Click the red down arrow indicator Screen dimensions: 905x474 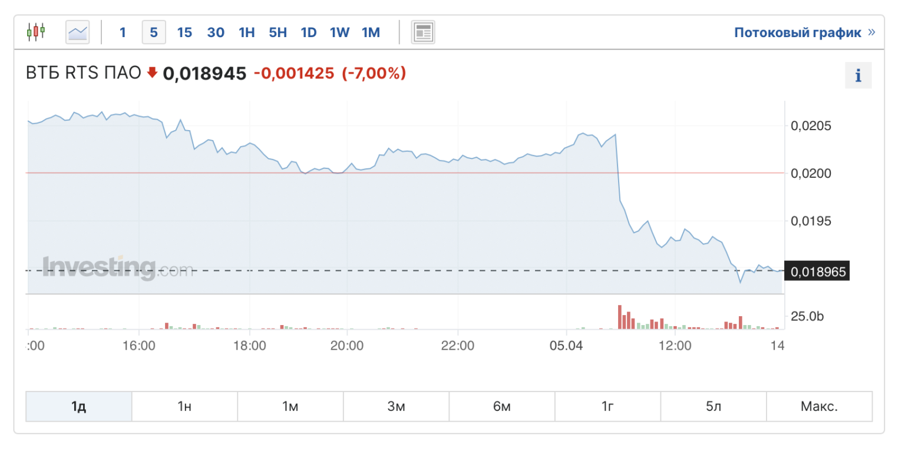coord(152,72)
